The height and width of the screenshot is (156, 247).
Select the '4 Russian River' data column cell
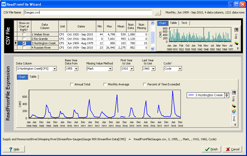(x=45, y=47)
